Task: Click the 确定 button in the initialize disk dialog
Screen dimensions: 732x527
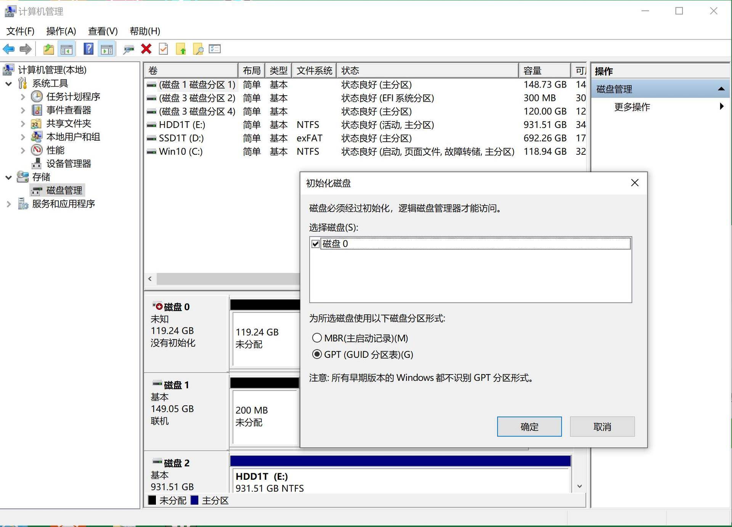Action: point(529,426)
